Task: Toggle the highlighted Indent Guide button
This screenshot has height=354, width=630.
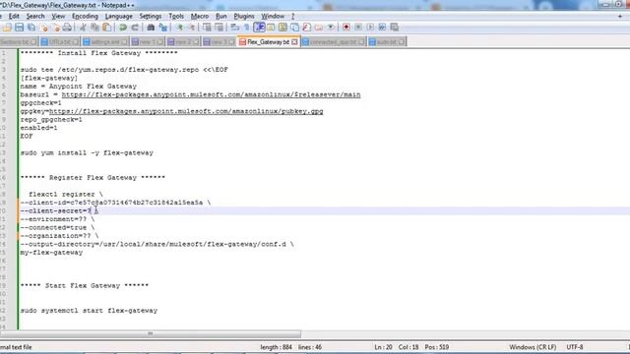Action: tap(259, 28)
